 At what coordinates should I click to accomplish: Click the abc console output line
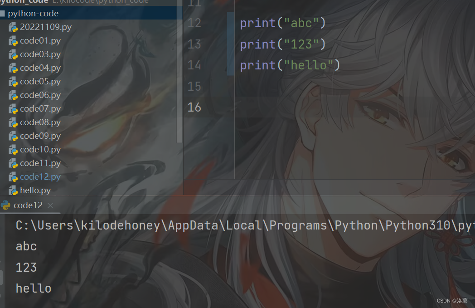click(x=26, y=246)
